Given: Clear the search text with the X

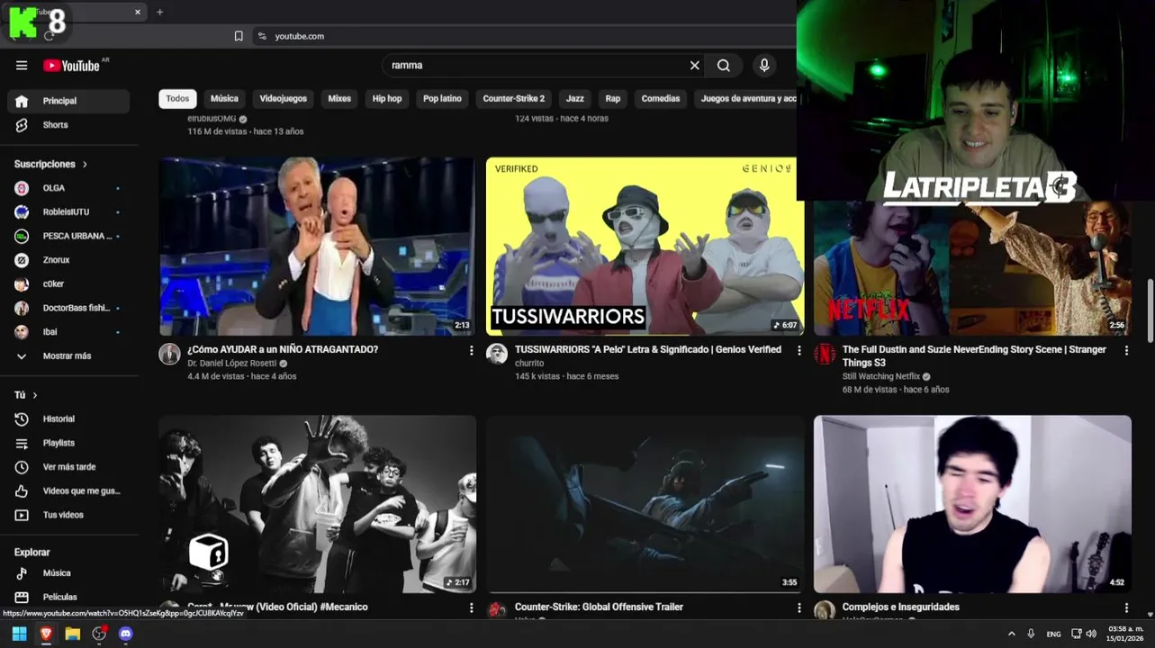Looking at the screenshot, I should (694, 65).
